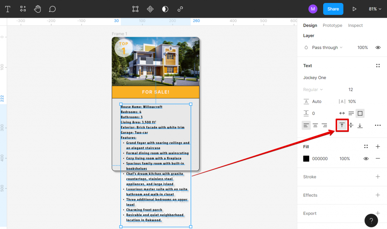This screenshot has width=387, height=229.
Task: Select the Text tool in the toolbar
Action: pyautogui.click(x=8, y=9)
